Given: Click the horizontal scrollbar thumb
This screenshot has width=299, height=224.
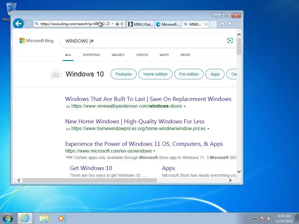Looking at the screenshot, I should pos(89,180).
